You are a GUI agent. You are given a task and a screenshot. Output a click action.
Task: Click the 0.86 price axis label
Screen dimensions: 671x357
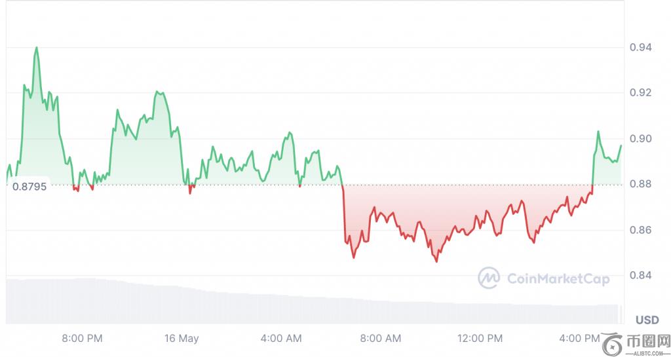[639, 230]
